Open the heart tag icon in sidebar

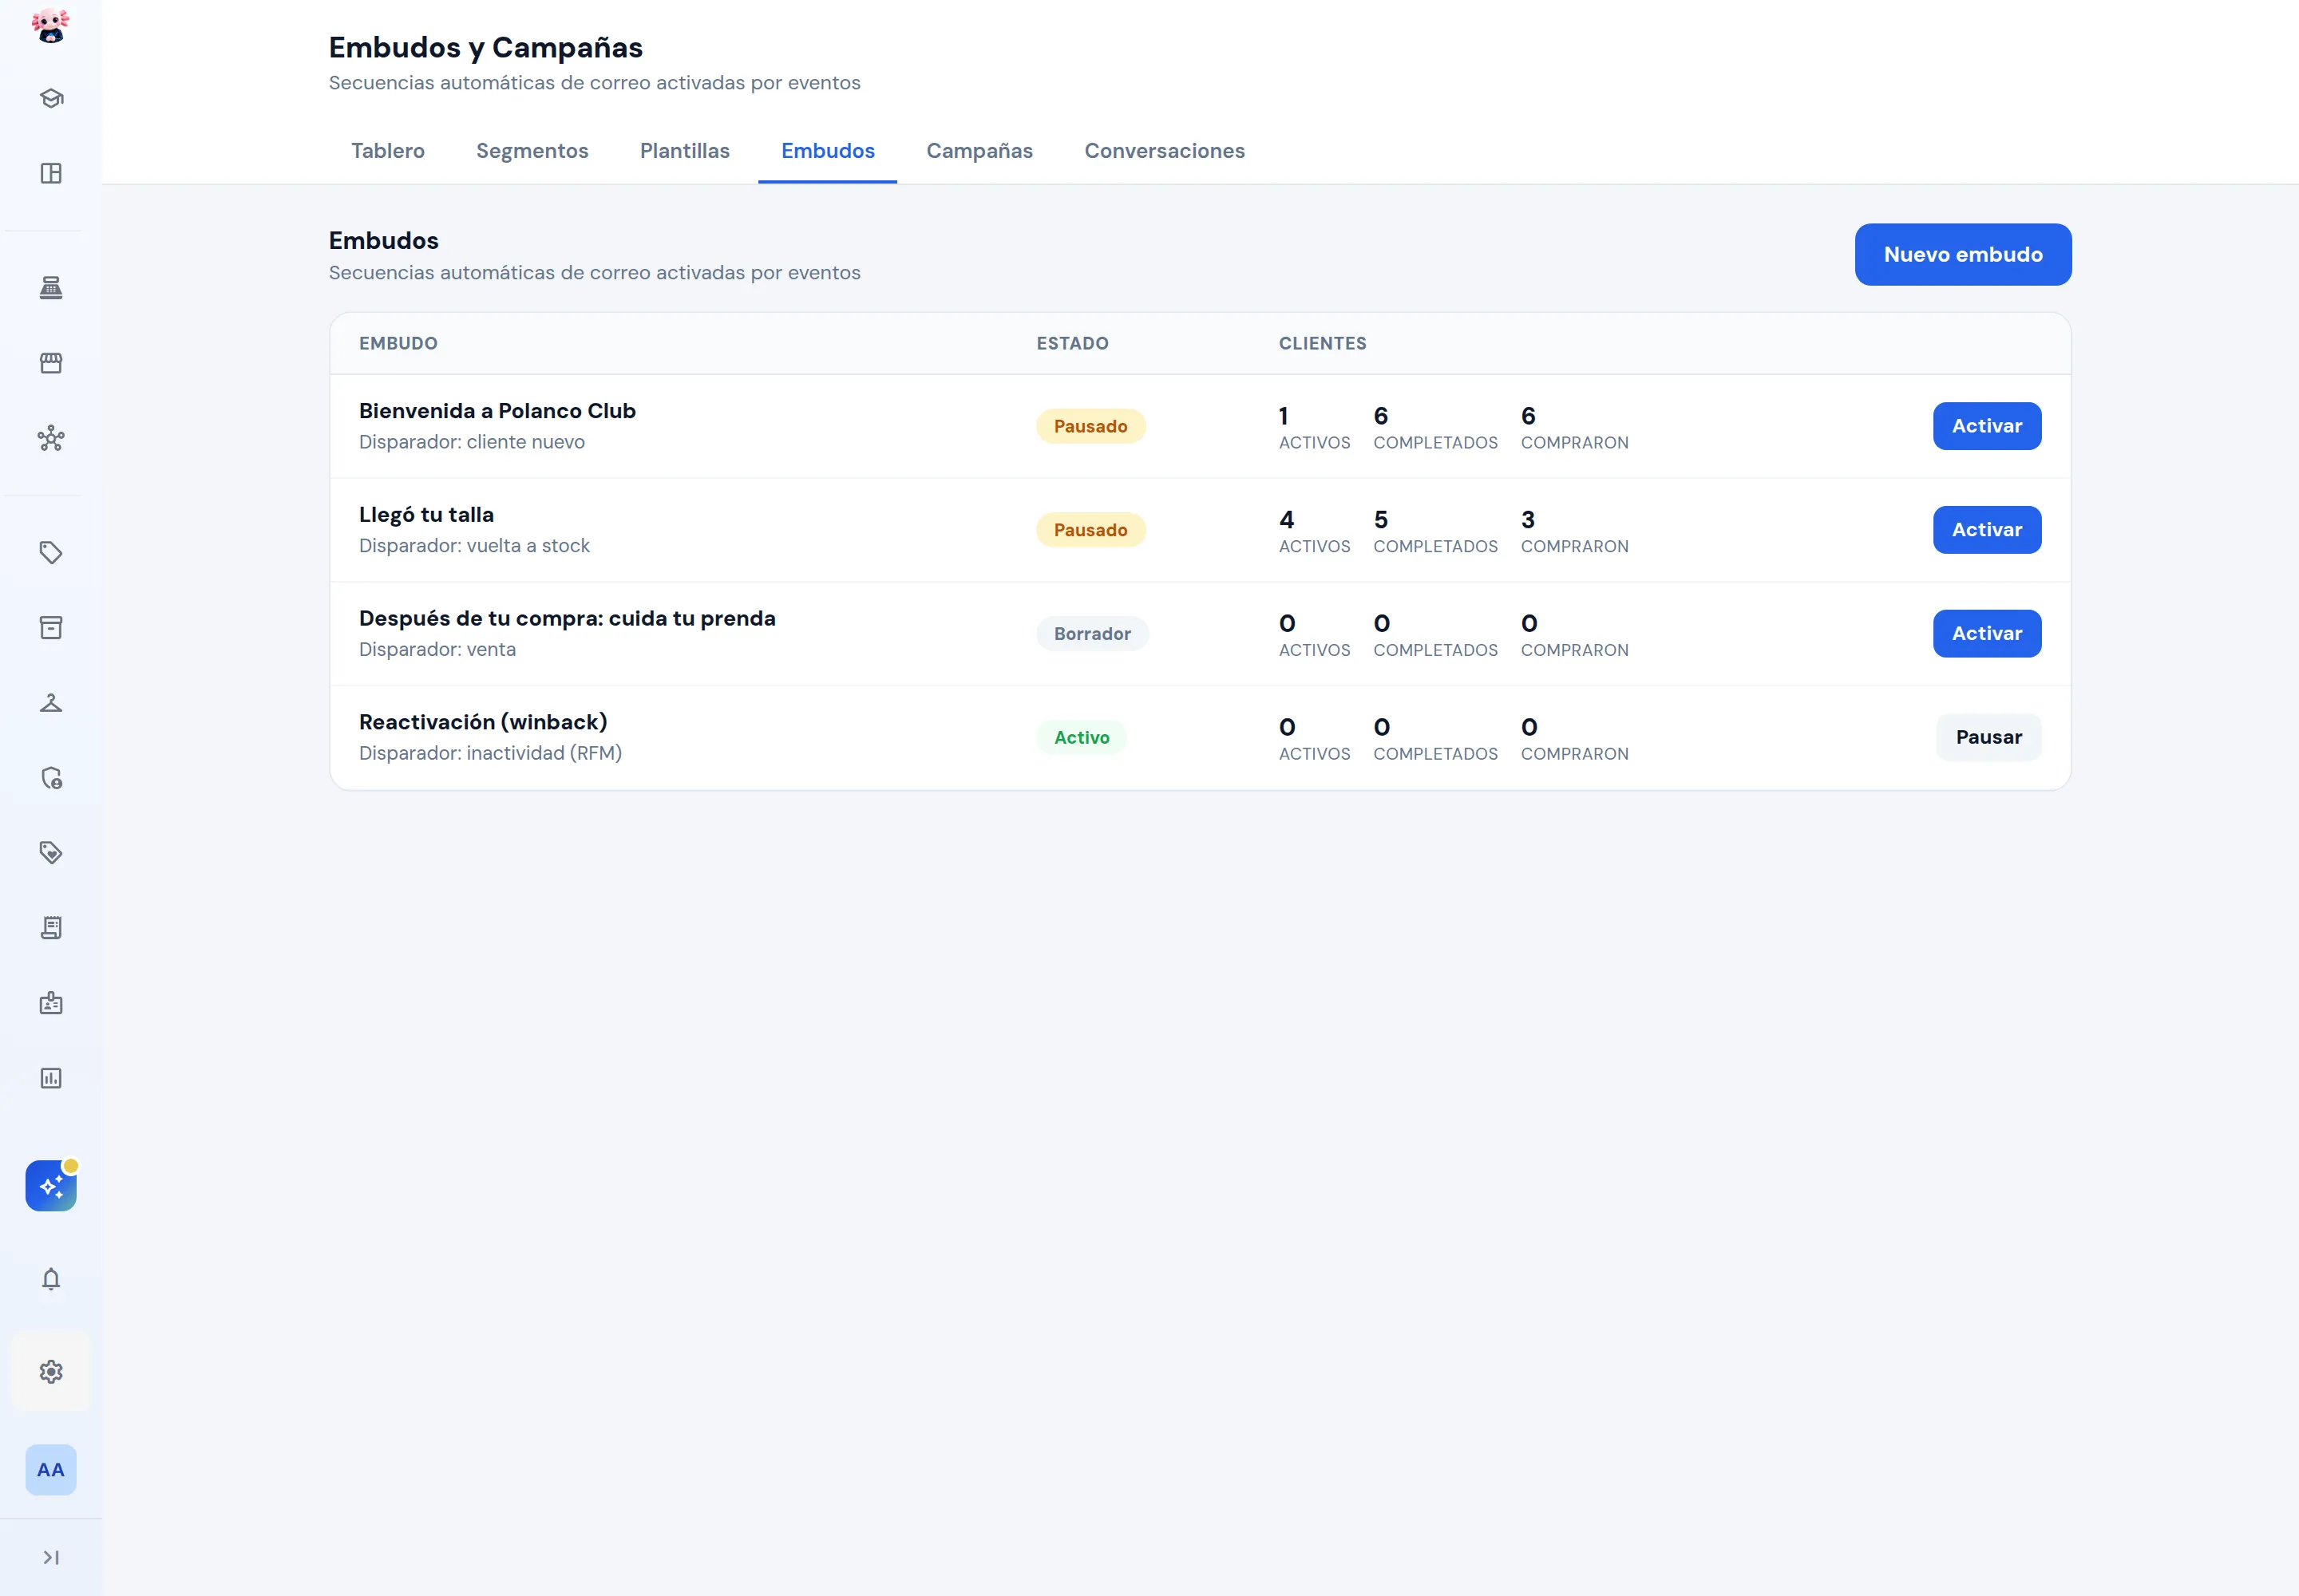point(51,853)
